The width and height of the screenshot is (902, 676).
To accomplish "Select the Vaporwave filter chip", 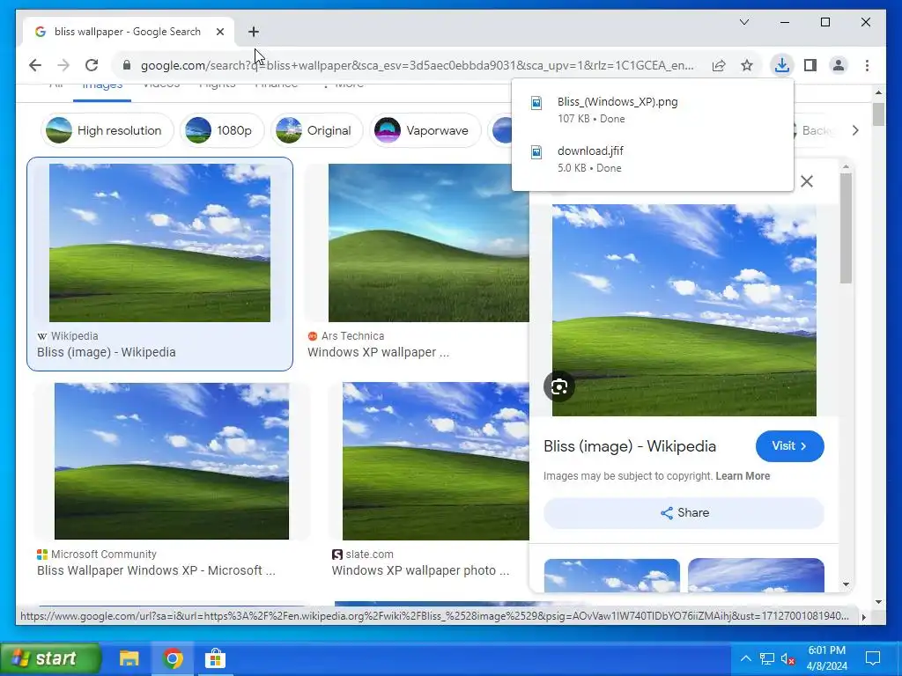I will [425, 130].
